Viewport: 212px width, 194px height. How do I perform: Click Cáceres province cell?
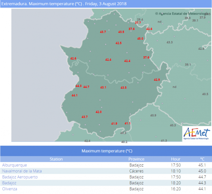click(136, 171)
